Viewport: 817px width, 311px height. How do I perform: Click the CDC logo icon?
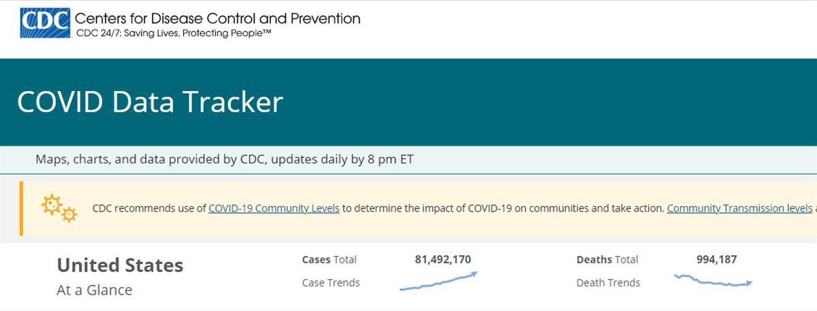pos(45,23)
